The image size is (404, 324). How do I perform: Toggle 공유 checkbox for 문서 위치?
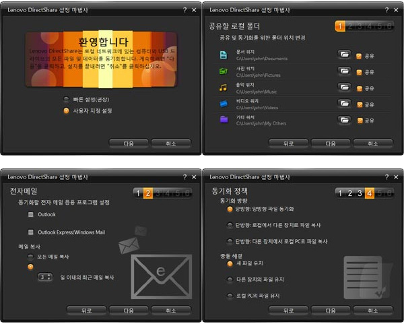pyautogui.click(x=359, y=56)
